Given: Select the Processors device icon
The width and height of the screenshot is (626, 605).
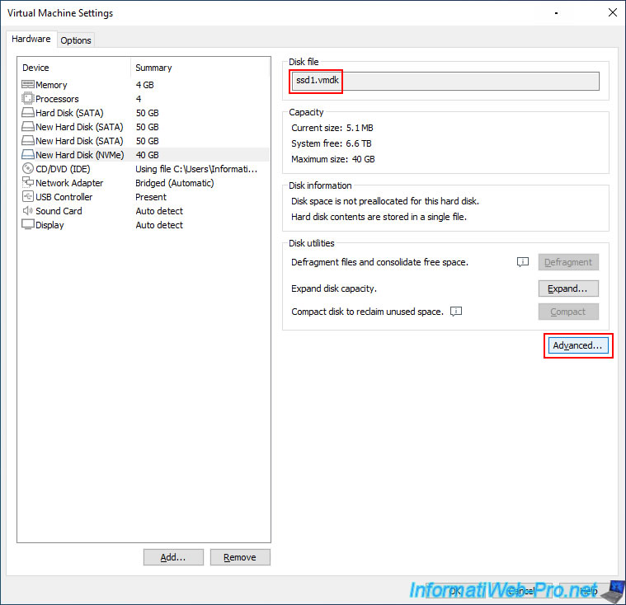Looking at the screenshot, I should click(x=28, y=99).
